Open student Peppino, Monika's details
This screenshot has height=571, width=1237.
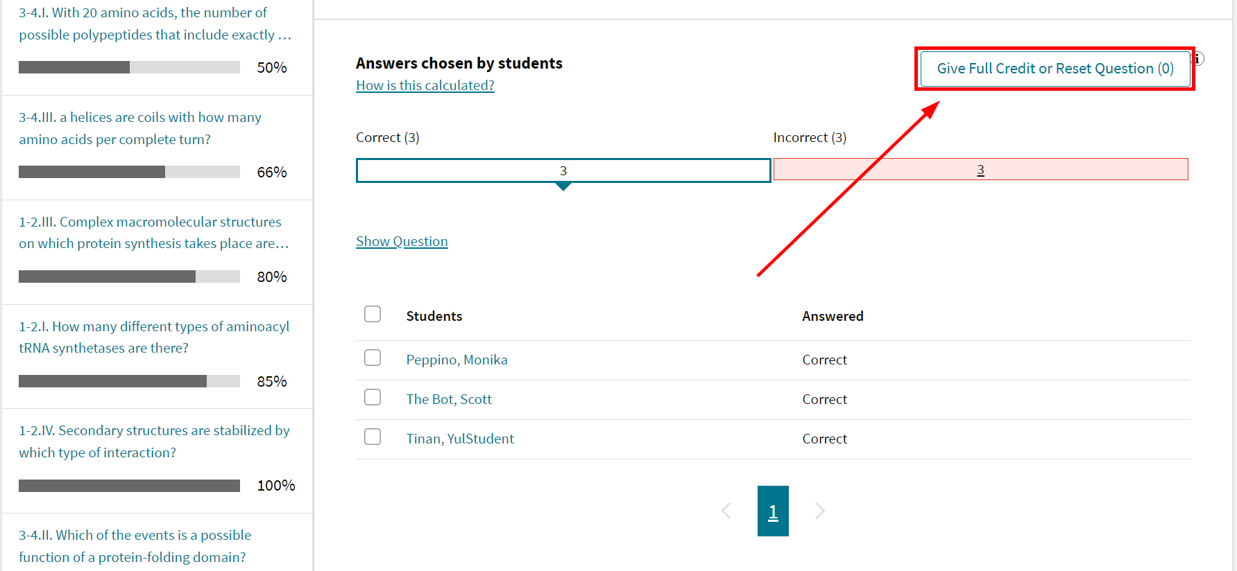pyautogui.click(x=457, y=360)
